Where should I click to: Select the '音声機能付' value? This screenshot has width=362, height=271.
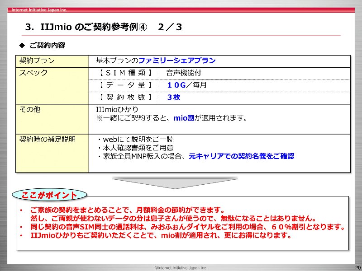point(184,73)
